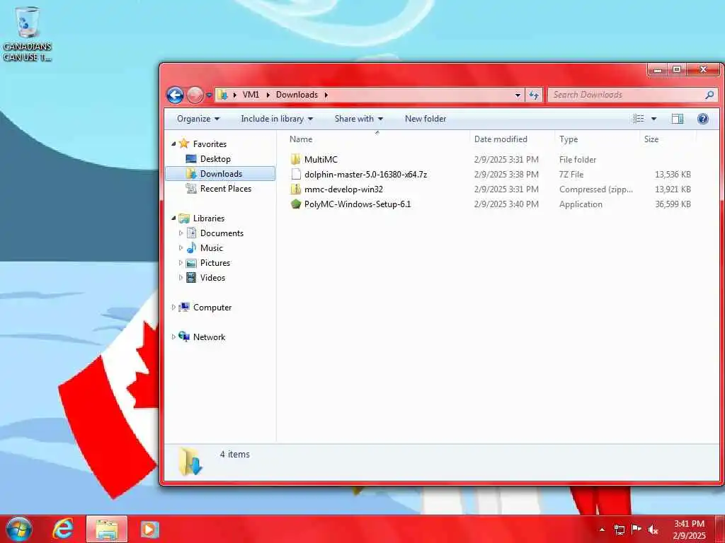The width and height of the screenshot is (725, 543).
Task: Open Windows Media Player from taskbar
Action: click(149, 530)
